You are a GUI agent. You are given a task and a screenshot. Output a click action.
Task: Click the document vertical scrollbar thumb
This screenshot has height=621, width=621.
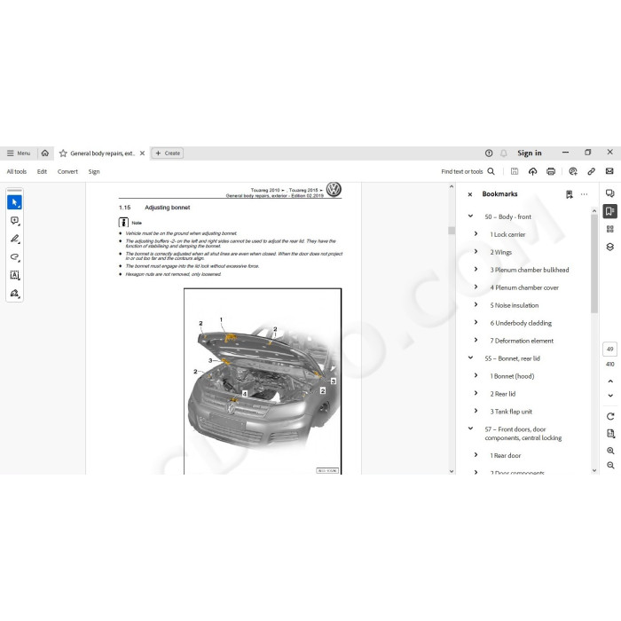click(x=452, y=231)
